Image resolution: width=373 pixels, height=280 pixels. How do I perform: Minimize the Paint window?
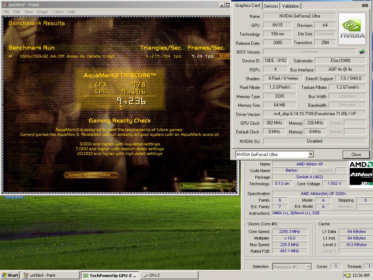click(x=222, y=4)
